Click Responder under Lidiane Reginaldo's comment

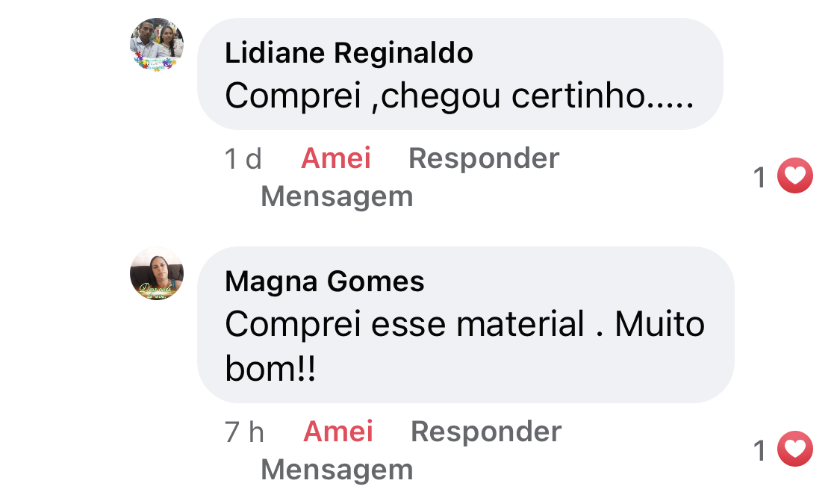(x=484, y=158)
